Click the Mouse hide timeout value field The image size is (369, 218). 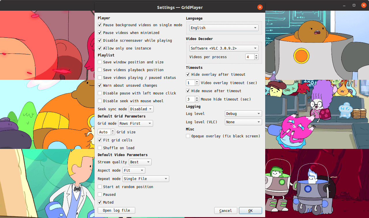191,99
